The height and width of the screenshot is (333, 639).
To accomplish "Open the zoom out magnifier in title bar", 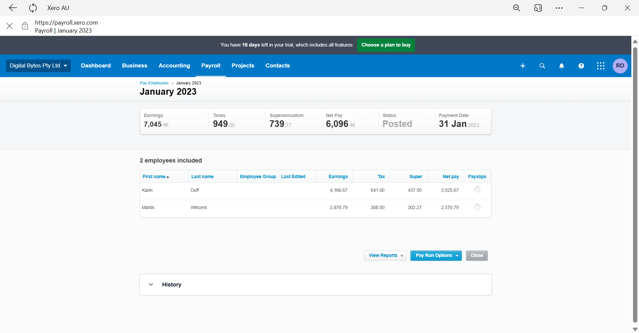I will 517,8.
